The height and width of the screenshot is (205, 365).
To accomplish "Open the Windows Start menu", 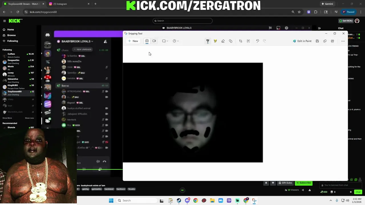I will point(111,200).
